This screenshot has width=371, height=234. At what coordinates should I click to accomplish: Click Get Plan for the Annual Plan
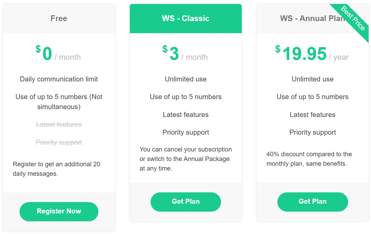coord(312,202)
